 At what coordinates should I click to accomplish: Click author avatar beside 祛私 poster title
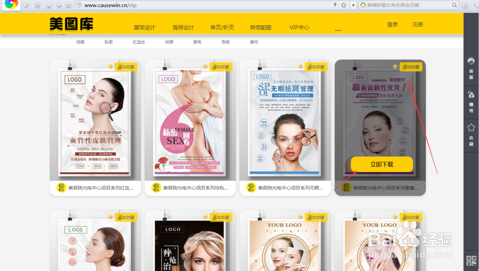(x=157, y=188)
